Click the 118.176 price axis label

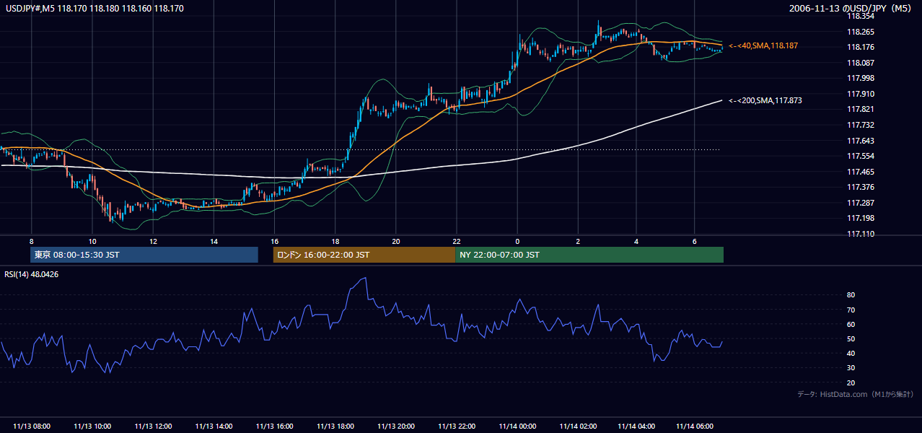tap(861, 48)
